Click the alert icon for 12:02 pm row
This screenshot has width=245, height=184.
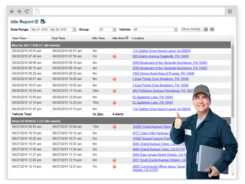pyautogui.click(x=115, y=160)
